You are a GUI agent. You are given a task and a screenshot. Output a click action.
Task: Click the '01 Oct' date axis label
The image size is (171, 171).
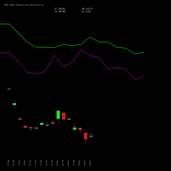click(x=85, y=163)
